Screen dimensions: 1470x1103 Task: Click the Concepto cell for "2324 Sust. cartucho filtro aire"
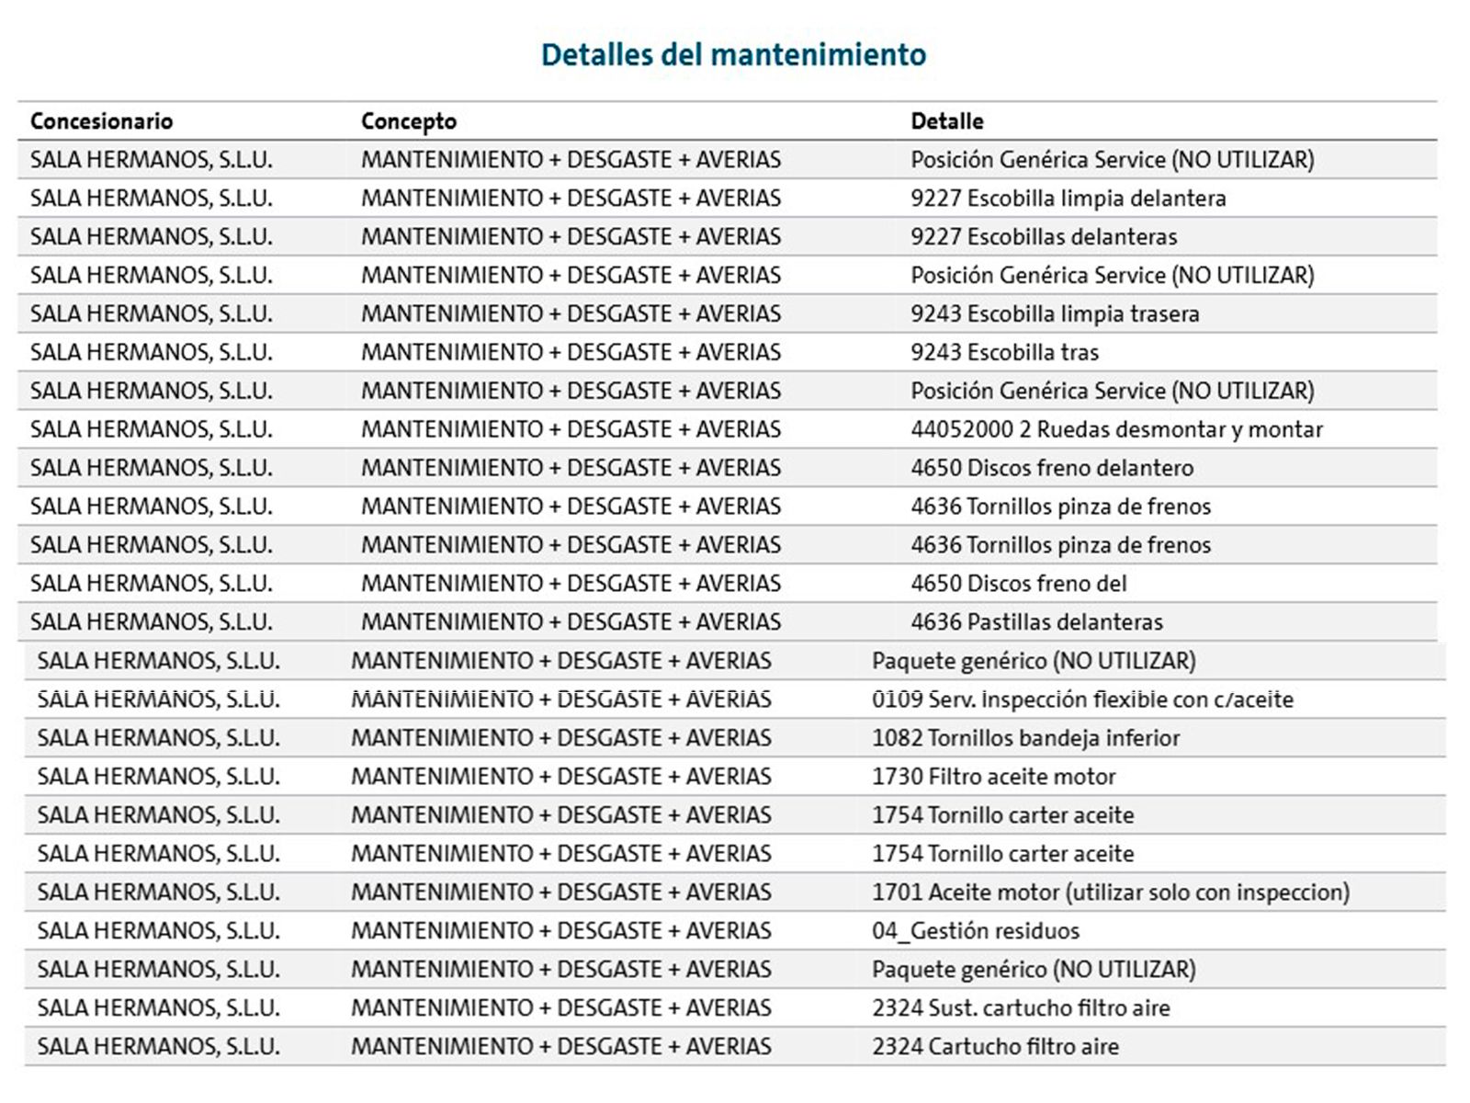tap(561, 1009)
